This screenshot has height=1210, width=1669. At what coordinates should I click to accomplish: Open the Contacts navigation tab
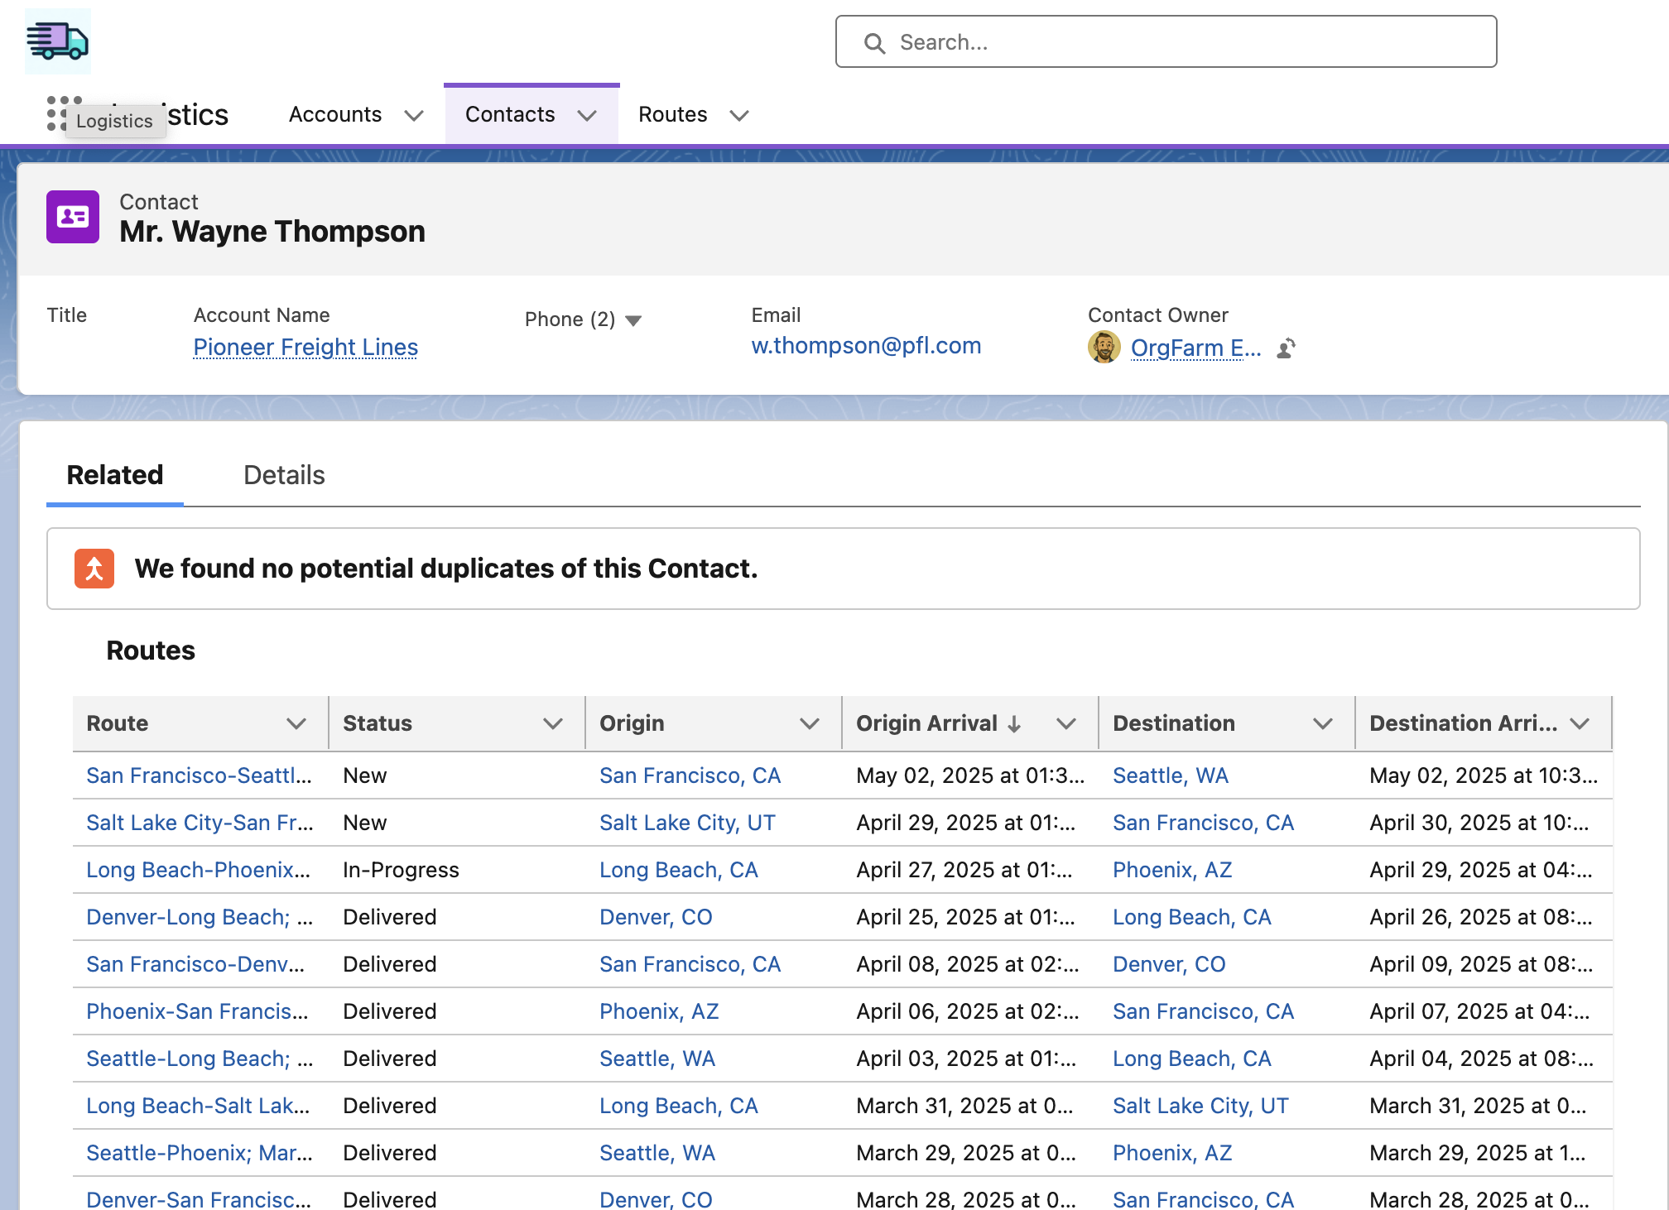[510, 115]
